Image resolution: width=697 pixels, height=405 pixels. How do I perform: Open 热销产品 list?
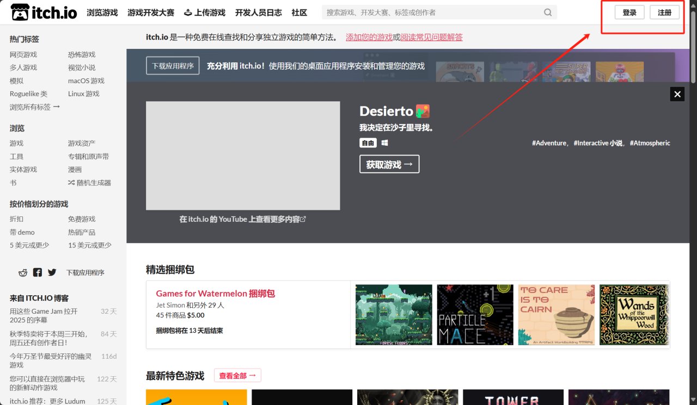82,232
